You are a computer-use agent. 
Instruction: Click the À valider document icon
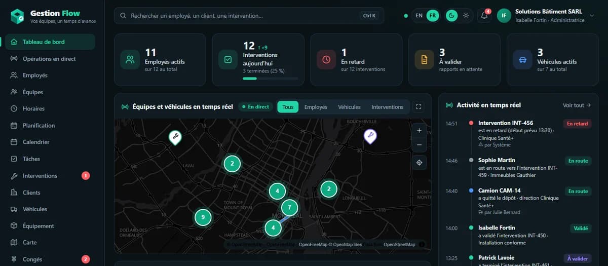coord(424,60)
